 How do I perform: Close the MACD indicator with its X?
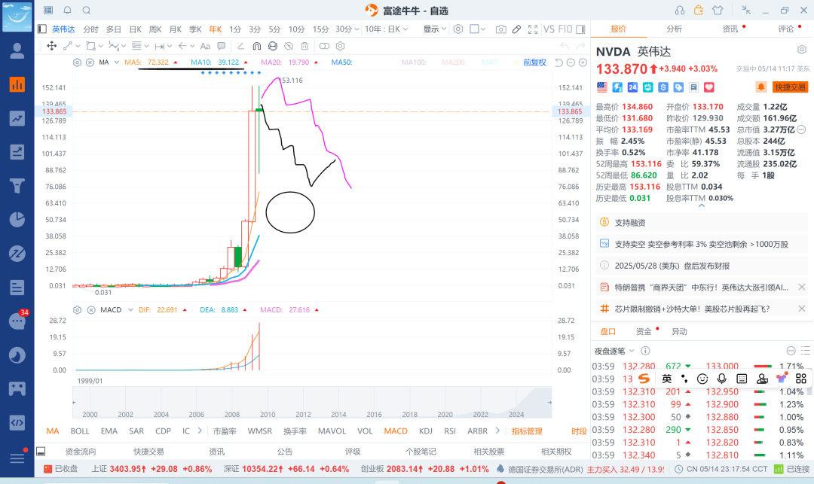tap(91, 310)
